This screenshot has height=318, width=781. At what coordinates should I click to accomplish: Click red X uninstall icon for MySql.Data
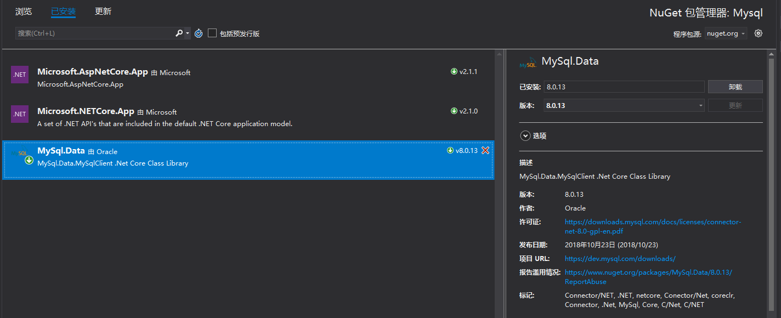point(485,150)
